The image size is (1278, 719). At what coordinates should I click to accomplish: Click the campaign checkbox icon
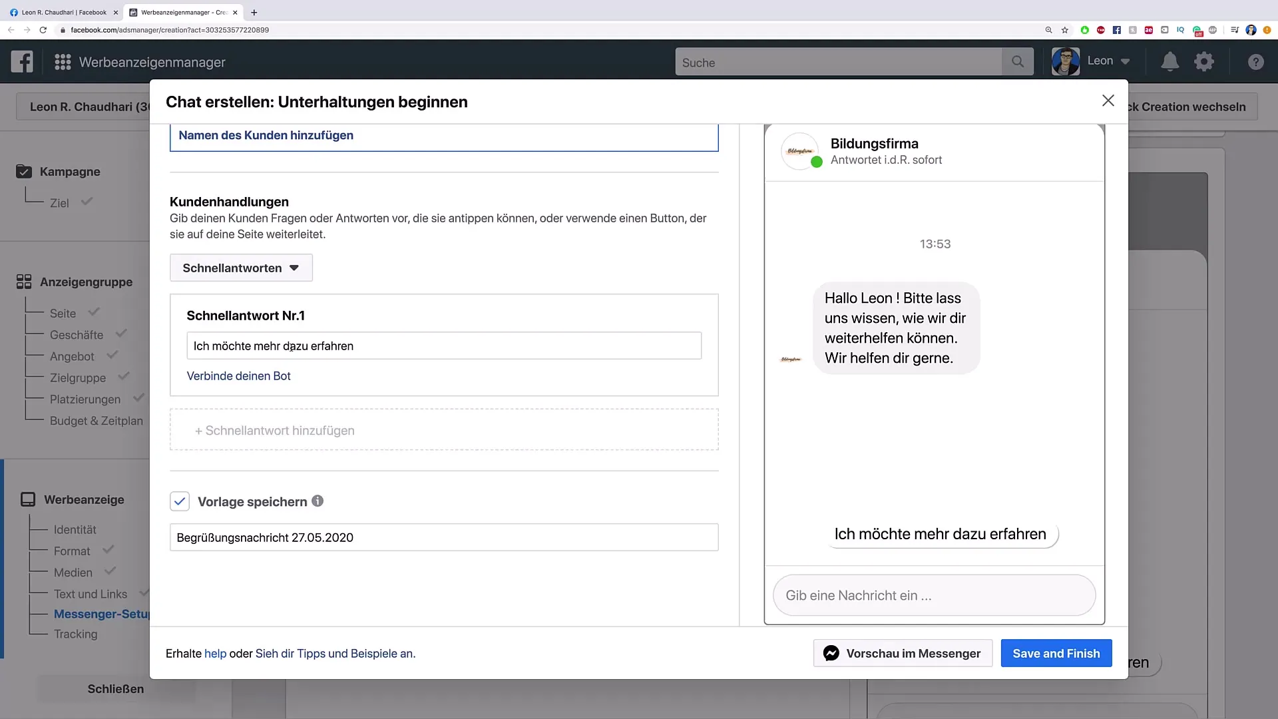point(24,171)
